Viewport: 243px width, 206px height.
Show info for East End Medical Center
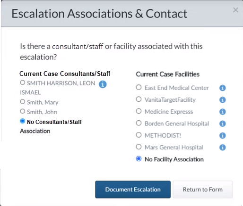(223, 88)
